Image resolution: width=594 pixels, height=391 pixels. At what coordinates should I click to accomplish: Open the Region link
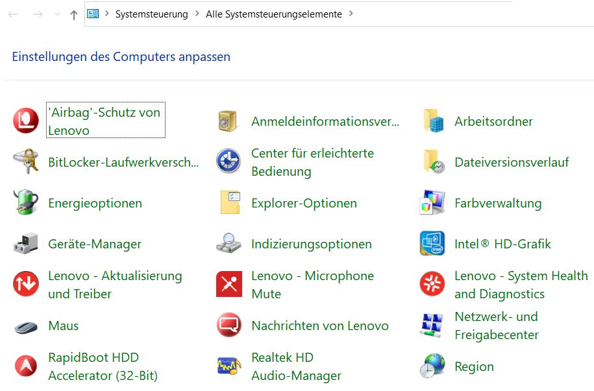474,366
